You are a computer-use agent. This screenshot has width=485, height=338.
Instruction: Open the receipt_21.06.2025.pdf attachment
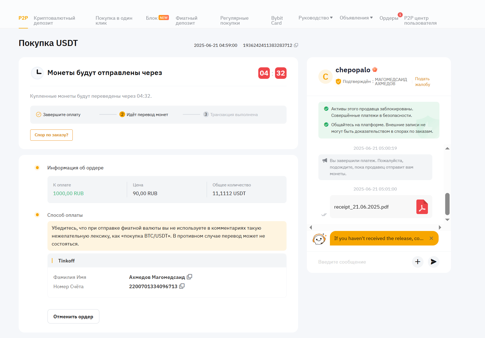pyautogui.click(x=381, y=207)
